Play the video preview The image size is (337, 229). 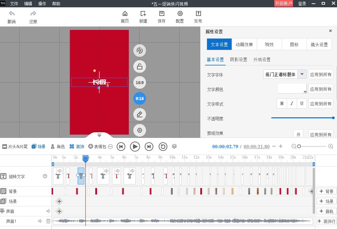135,146
